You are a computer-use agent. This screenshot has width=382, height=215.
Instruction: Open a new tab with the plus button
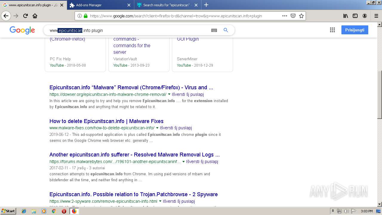(x=206, y=5)
